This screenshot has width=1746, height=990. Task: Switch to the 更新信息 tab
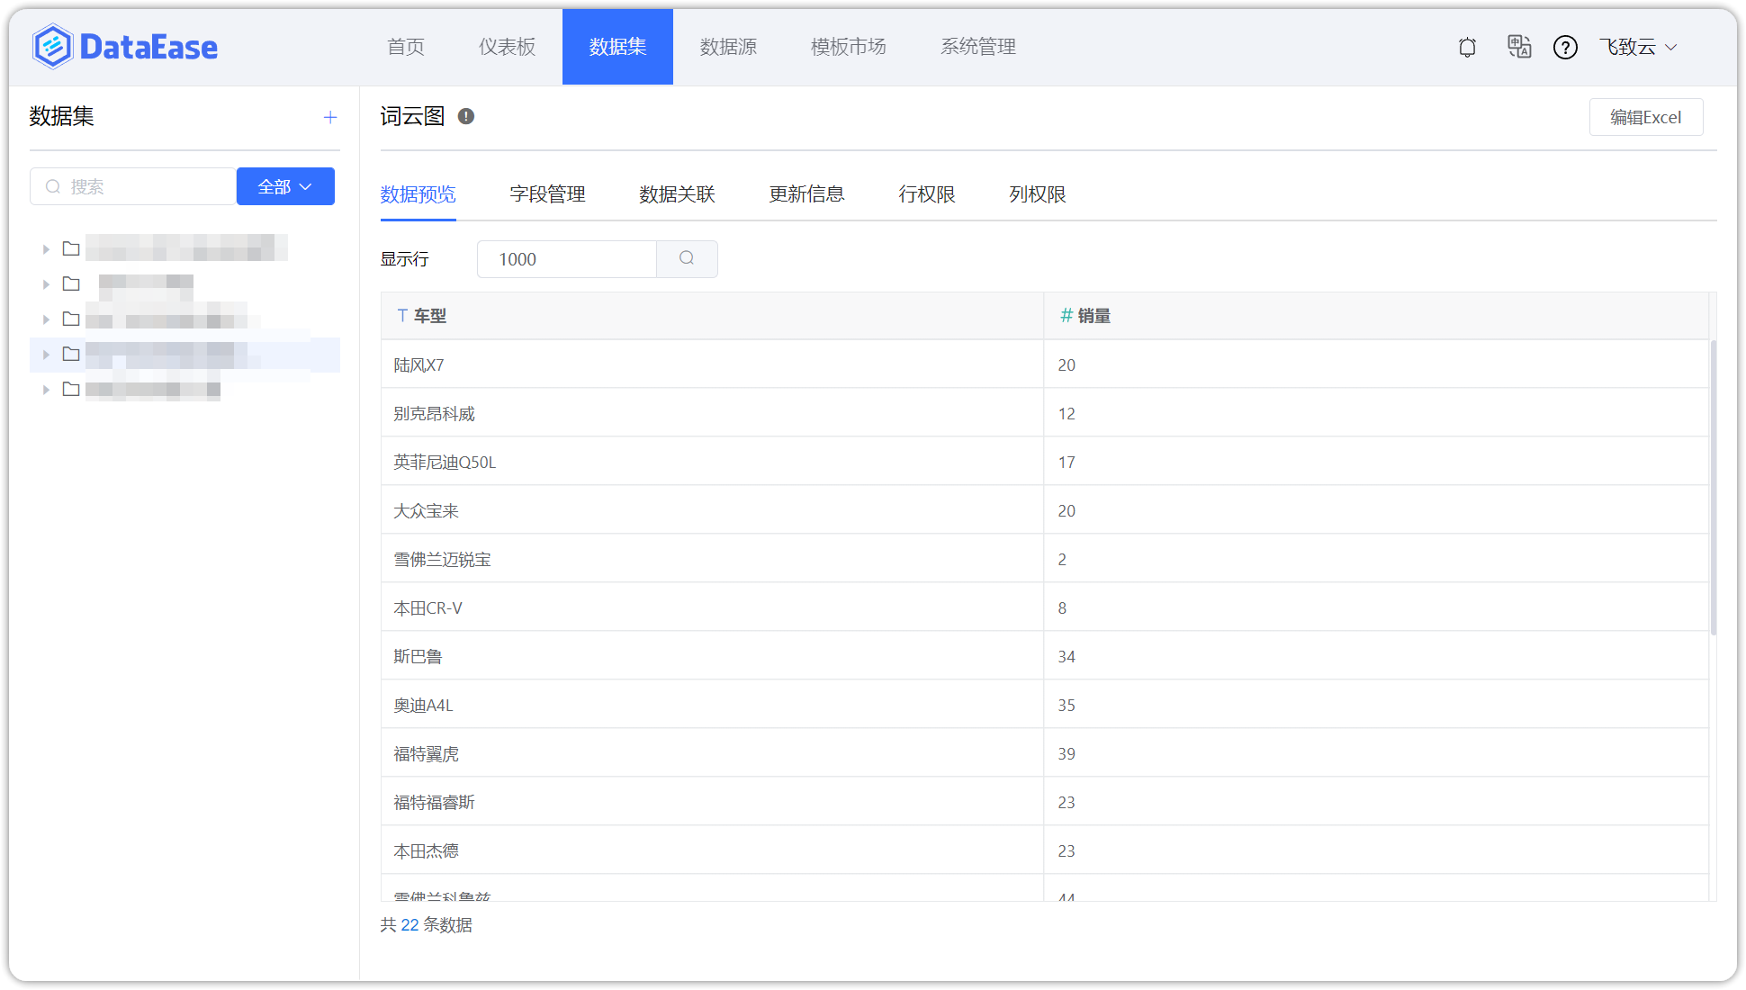click(x=807, y=194)
